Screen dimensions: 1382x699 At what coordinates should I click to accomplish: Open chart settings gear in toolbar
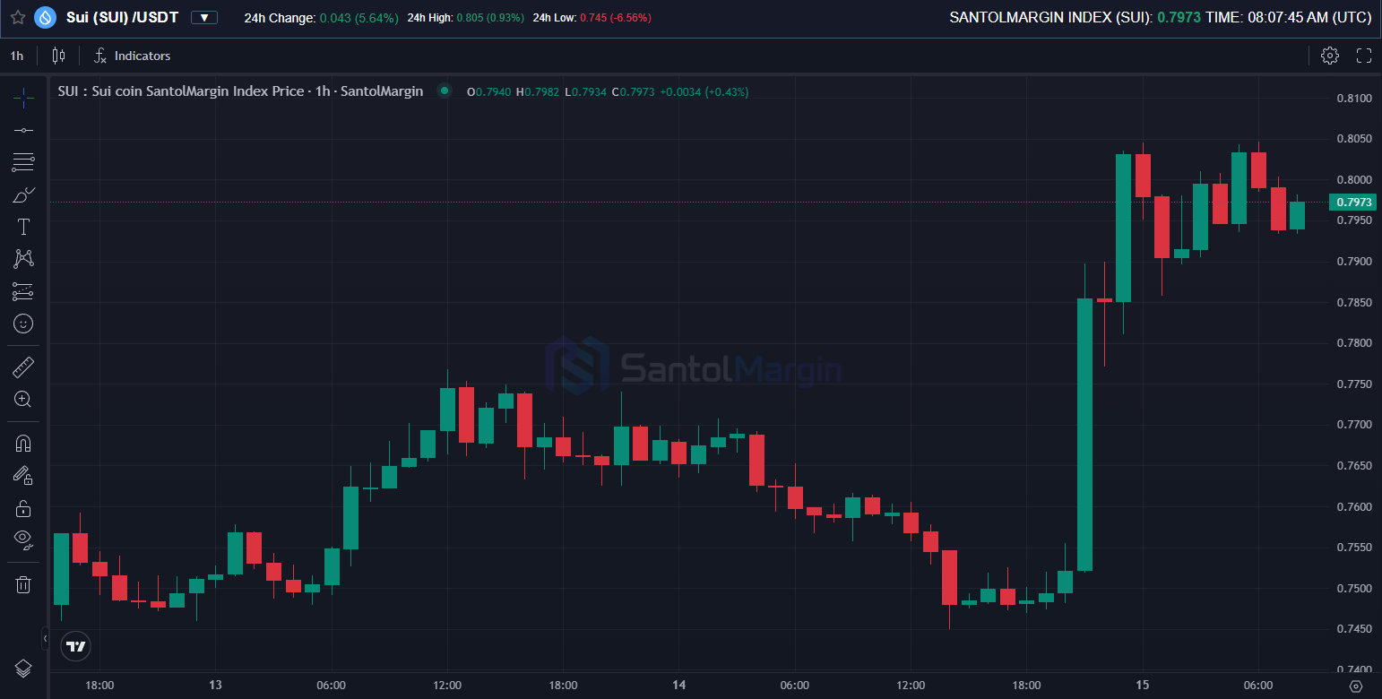(1330, 56)
